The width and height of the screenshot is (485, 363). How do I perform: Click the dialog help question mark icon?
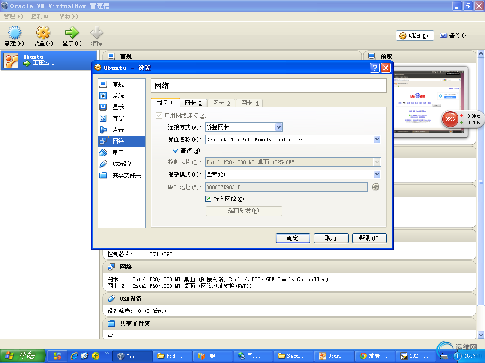[375, 68]
